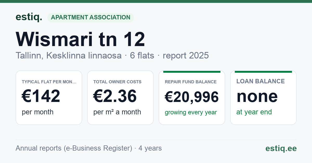The height and width of the screenshot is (163, 312).
Task: Click 'per month' under €142
Action: [x=38, y=112]
